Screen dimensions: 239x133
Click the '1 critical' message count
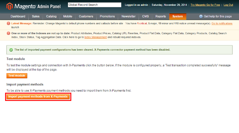(142, 23)
